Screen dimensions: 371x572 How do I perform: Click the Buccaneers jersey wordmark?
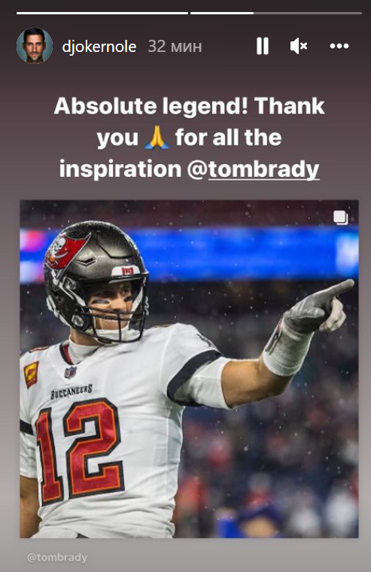coord(71,391)
